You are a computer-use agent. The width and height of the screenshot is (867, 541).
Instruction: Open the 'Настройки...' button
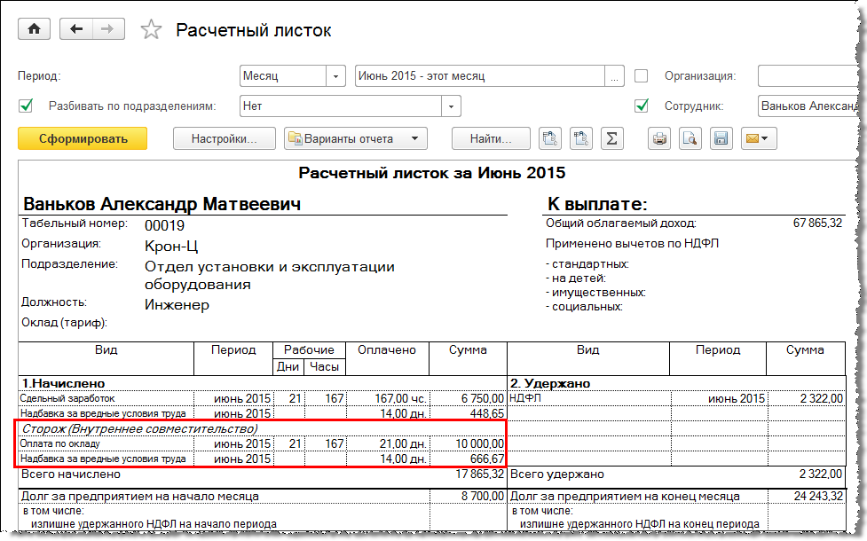(x=224, y=138)
